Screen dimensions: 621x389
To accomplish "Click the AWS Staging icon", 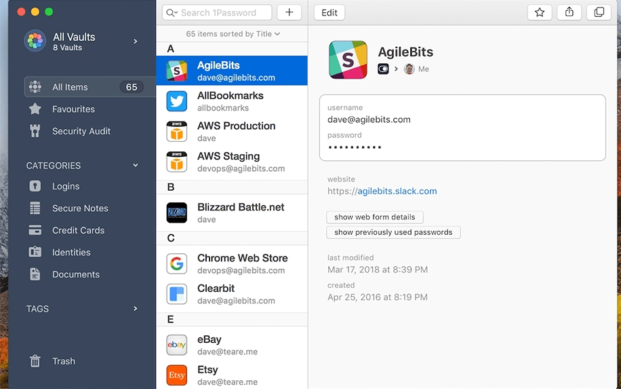I will click(177, 162).
